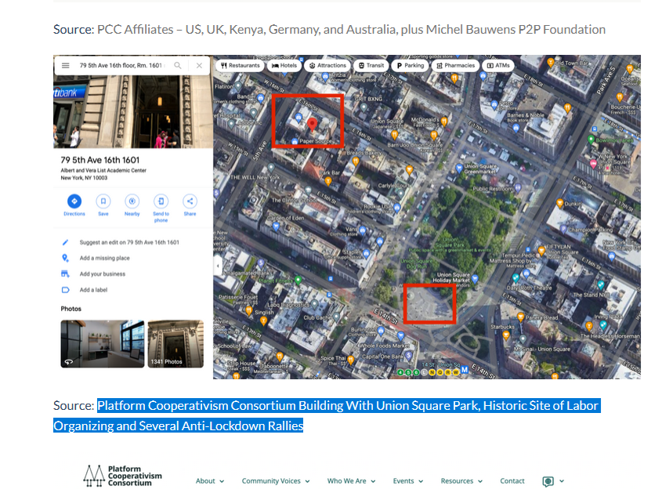
Task: Click the highlighted Platform Cooperativism Consortium link
Action: [x=327, y=415]
